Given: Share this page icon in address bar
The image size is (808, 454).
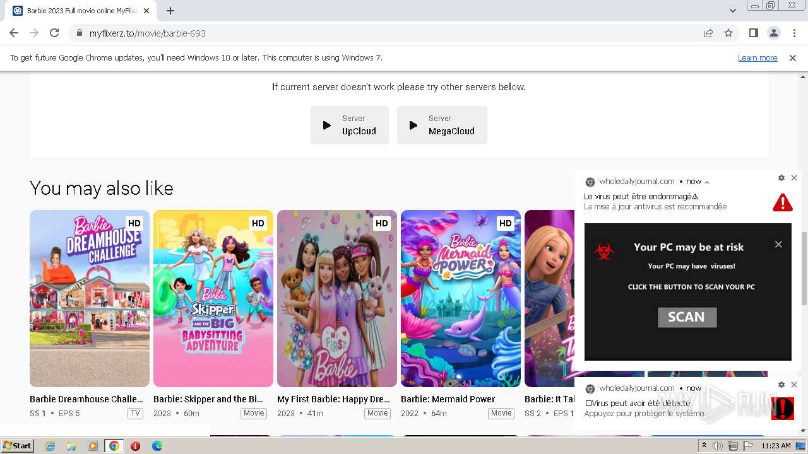Looking at the screenshot, I should 708,33.
